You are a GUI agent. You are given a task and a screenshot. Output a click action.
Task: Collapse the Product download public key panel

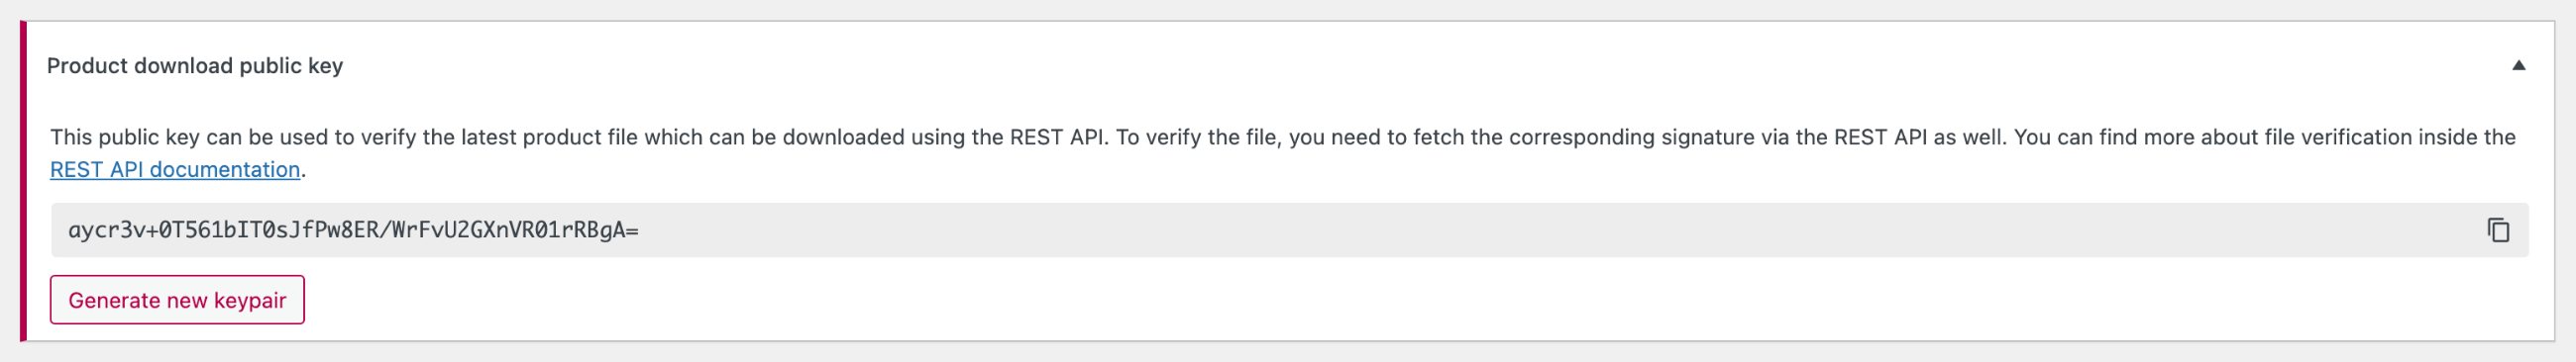pyautogui.click(x=2518, y=66)
